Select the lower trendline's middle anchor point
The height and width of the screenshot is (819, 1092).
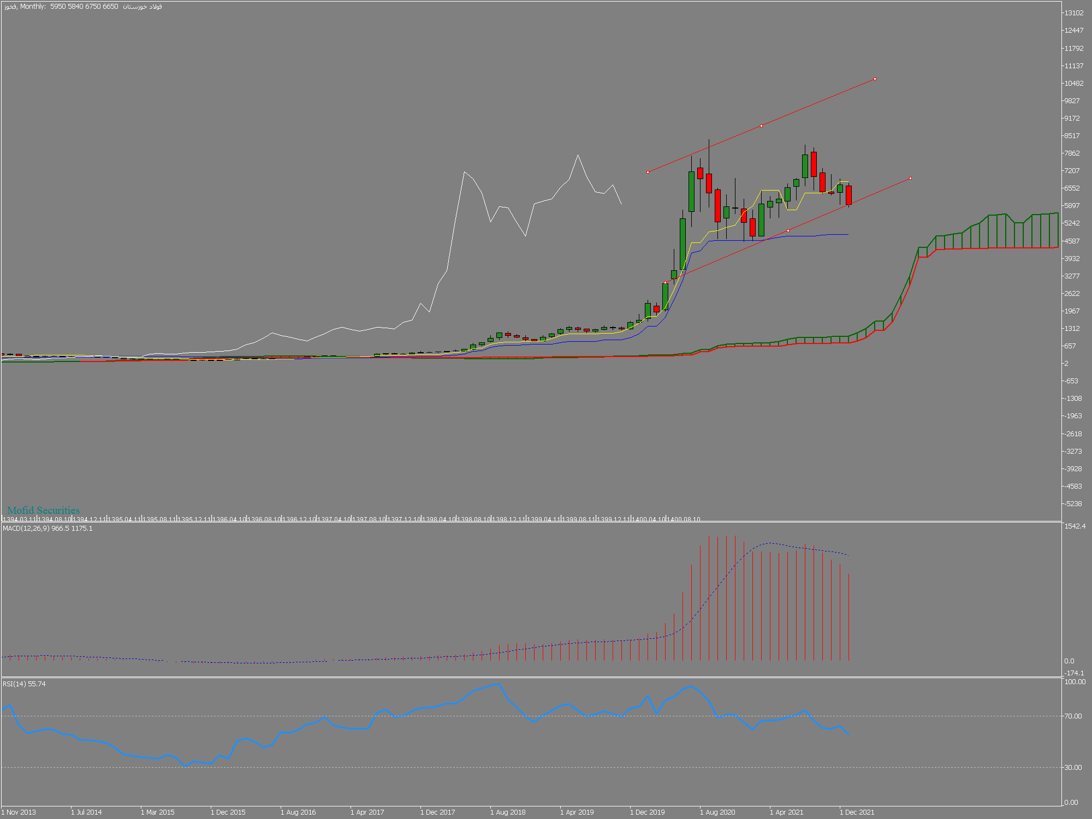788,231
